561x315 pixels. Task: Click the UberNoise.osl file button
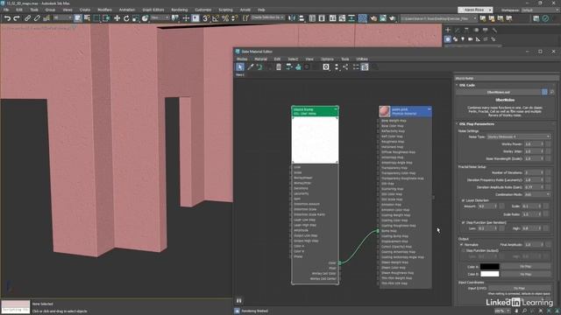point(499,92)
